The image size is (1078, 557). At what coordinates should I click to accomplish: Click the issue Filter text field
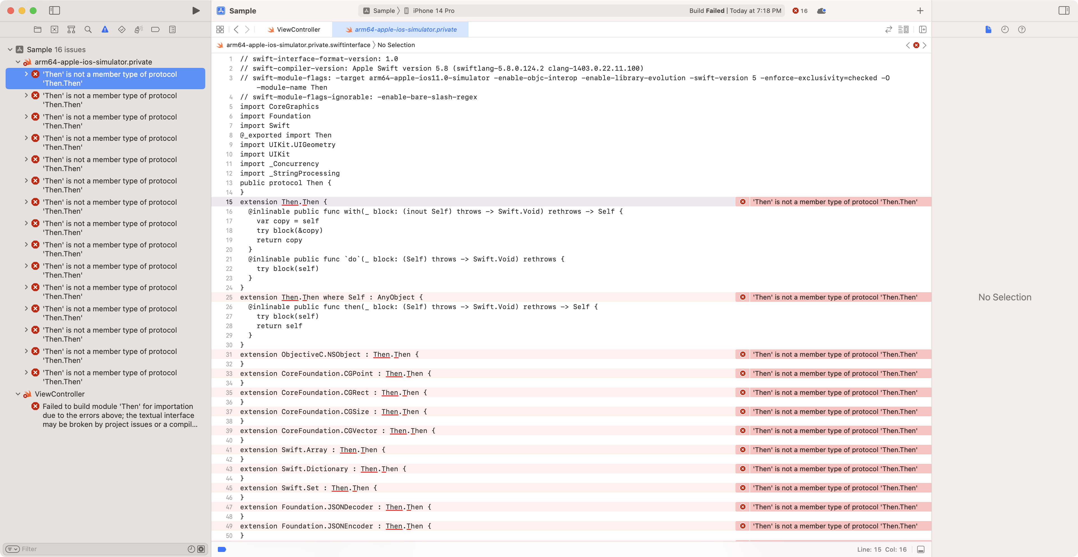tap(101, 549)
